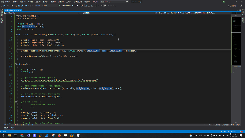Viewport: 245px width, 138px height.
Task: Undo the last edit via toolbar
Action: coord(26,6)
